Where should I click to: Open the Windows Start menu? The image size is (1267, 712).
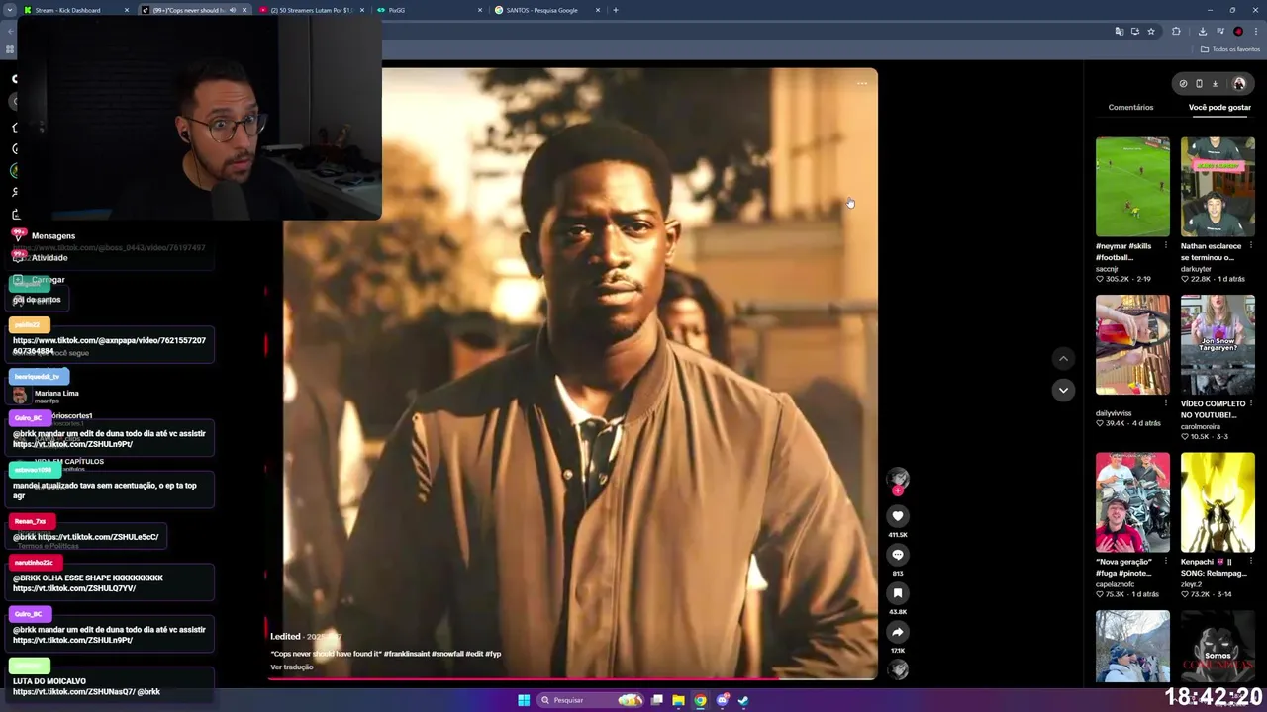pos(524,700)
